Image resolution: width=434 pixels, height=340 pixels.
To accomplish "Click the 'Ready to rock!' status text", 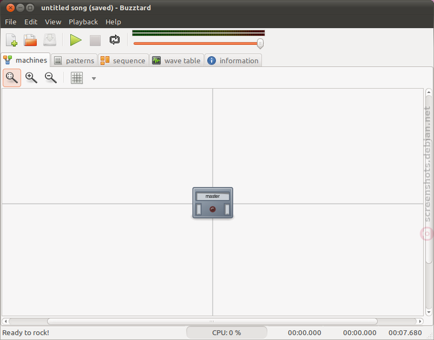I will [26, 333].
